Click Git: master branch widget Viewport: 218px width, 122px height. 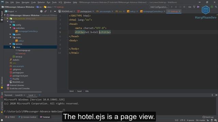coord(200,120)
